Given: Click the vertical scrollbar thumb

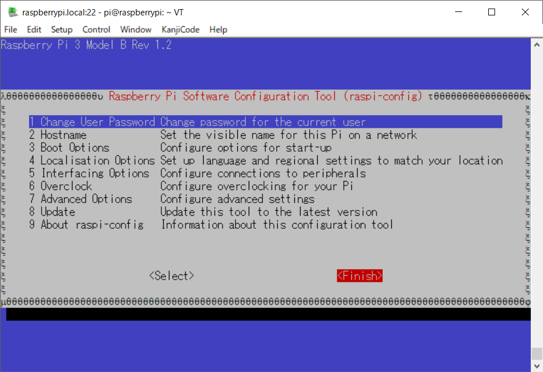Looking at the screenshot, I should click(x=537, y=354).
